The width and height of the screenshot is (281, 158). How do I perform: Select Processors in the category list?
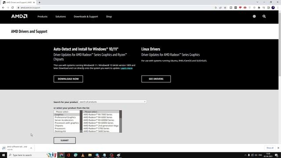pos(67,129)
